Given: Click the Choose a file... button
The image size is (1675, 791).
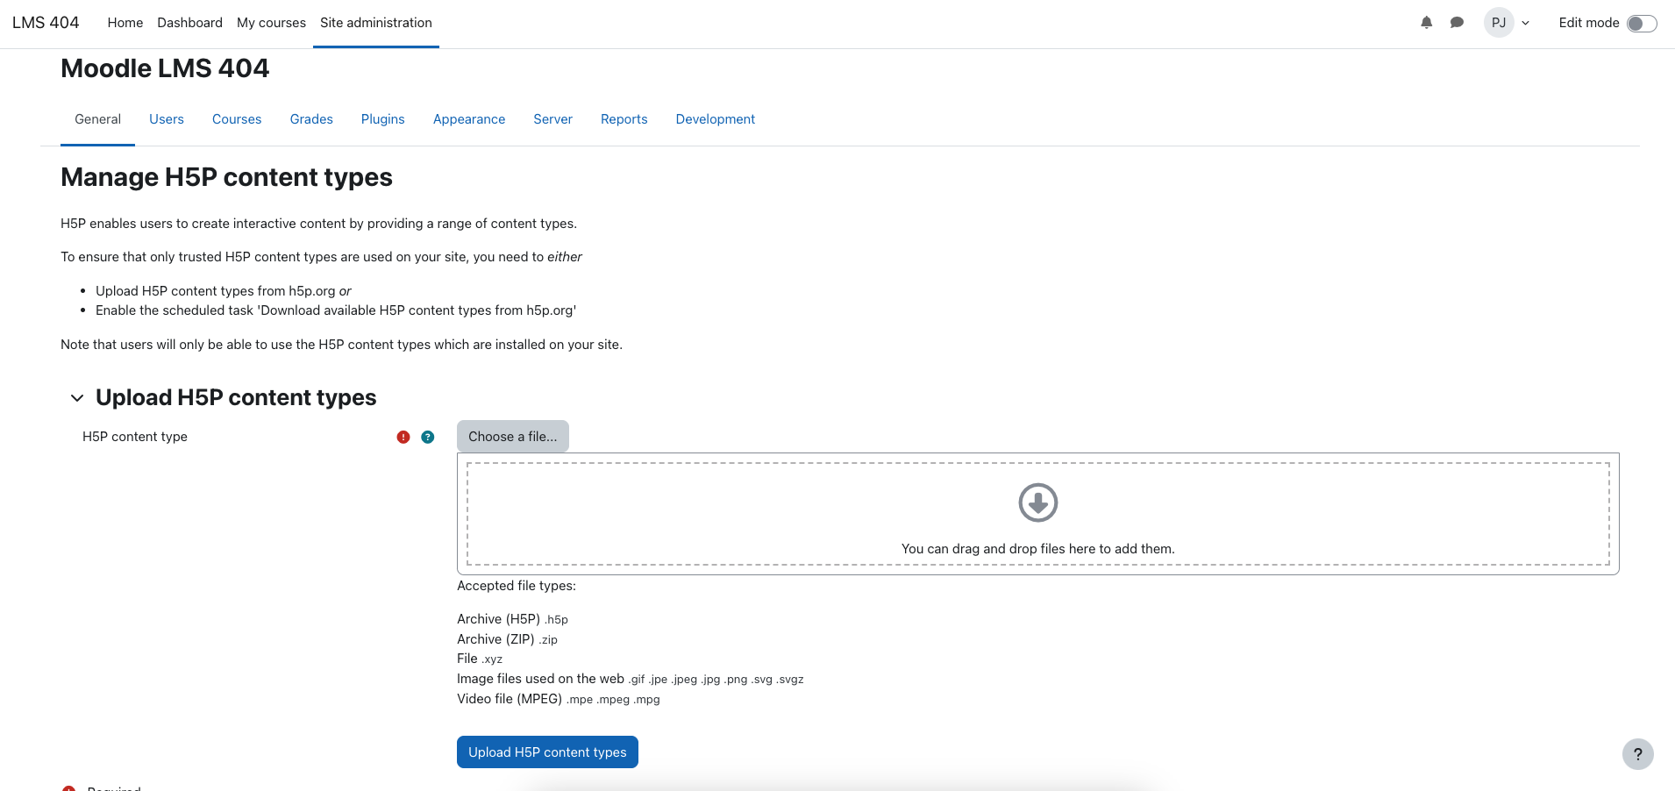Looking at the screenshot, I should [513, 437].
